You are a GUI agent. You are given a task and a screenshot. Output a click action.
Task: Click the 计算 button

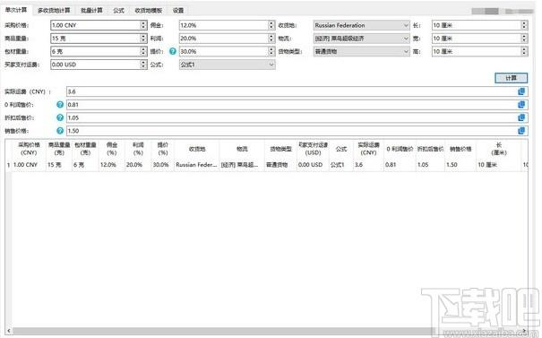click(x=511, y=78)
